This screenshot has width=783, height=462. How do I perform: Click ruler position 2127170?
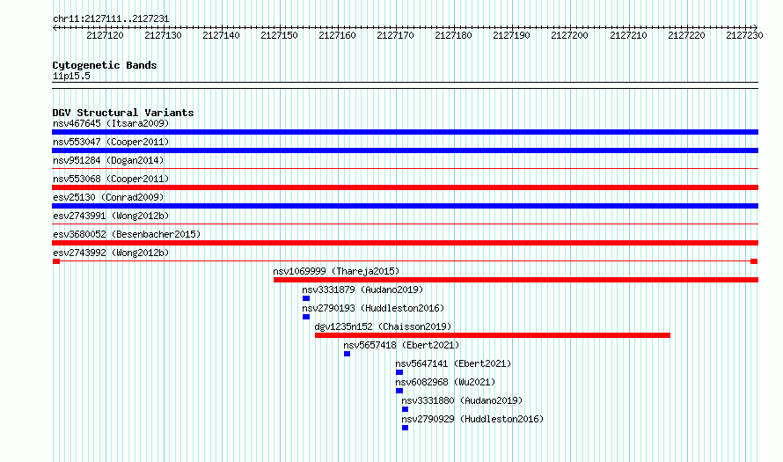point(396,35)
